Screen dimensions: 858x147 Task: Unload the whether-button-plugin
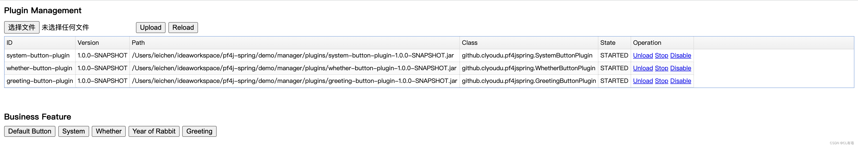643,68
